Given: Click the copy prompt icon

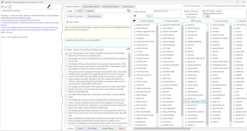Looking at the screenshot, I should tap(128, 11).
